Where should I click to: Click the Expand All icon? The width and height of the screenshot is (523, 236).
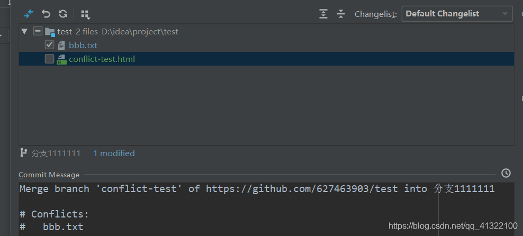323,14
